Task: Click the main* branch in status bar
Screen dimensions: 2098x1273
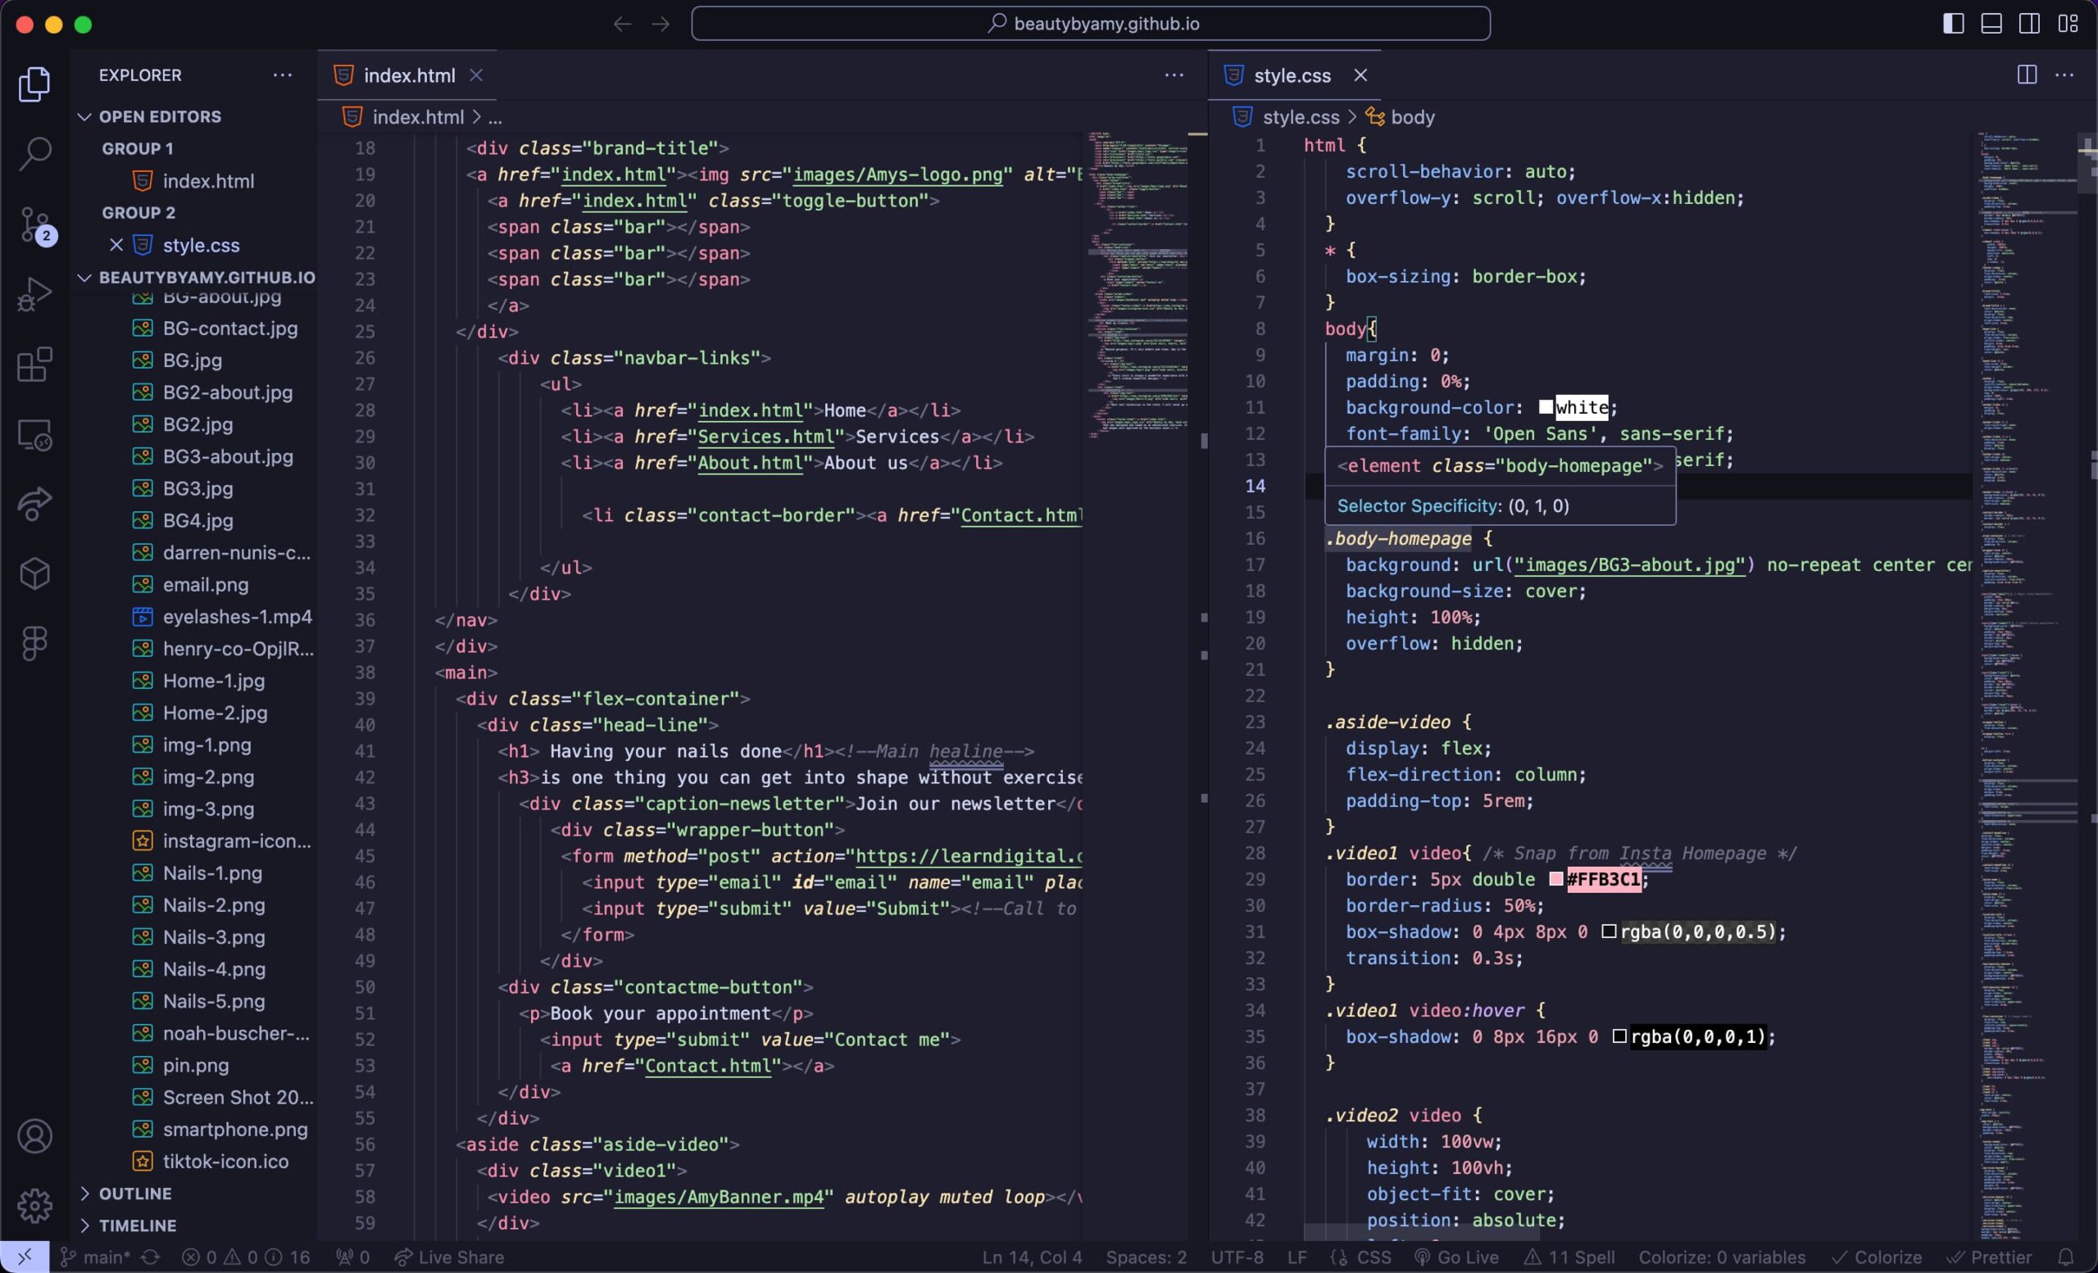Action: [95, 1257]
